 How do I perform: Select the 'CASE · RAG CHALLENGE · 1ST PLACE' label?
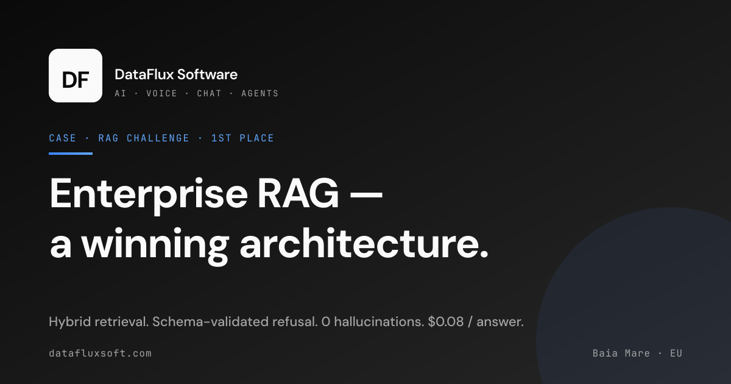(x=161, y=138)
